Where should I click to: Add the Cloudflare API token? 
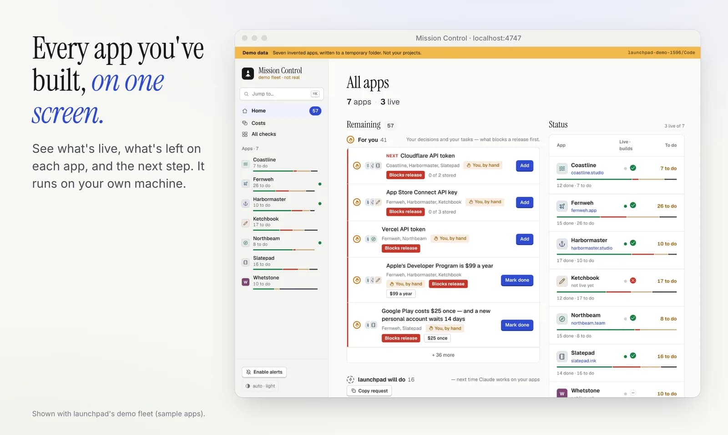click(x=525, y=165)
